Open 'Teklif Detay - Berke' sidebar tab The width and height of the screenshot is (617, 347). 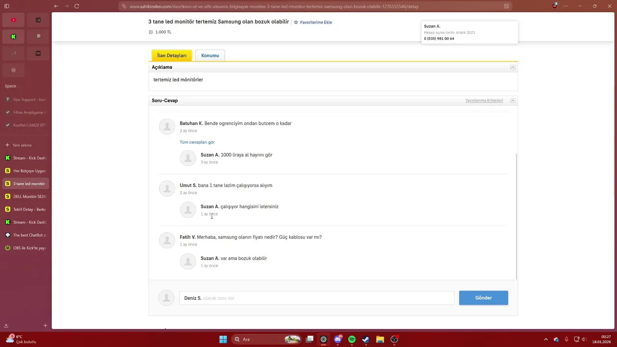[26, 209]
